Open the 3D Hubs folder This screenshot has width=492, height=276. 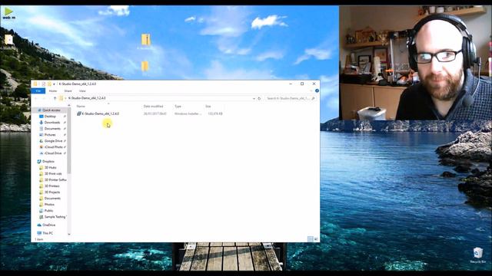click(x=50, y=168)
